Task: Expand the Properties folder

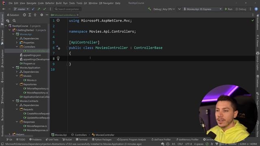Action: pos(17,43)
